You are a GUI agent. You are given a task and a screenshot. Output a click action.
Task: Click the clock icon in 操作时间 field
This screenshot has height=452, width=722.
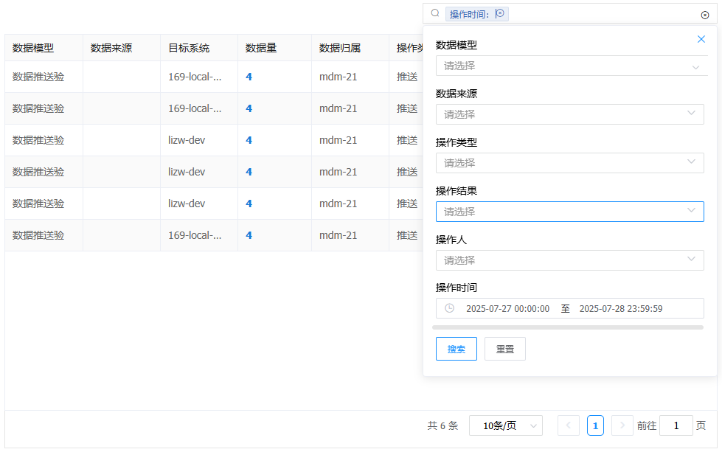pos(450,308)
